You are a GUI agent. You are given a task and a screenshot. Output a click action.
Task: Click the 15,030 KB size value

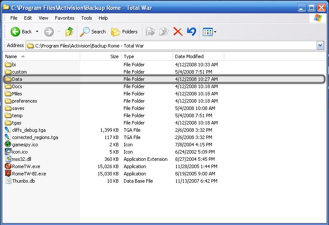pos(108,174)
